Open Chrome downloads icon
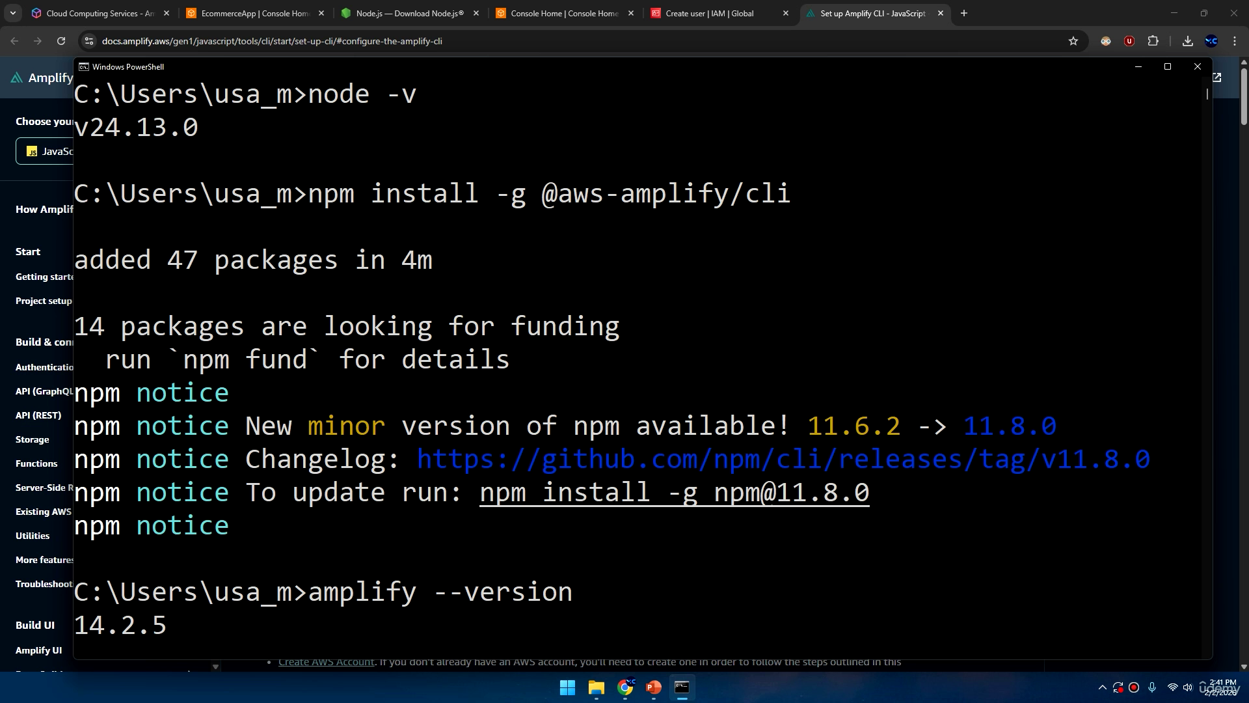The width and height of the screenshot is (1249, 703). pyautogui.click(x=1188, y=41)
